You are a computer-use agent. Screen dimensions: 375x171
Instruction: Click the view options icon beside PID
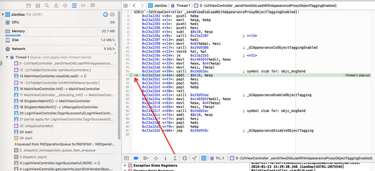point(112,15)
